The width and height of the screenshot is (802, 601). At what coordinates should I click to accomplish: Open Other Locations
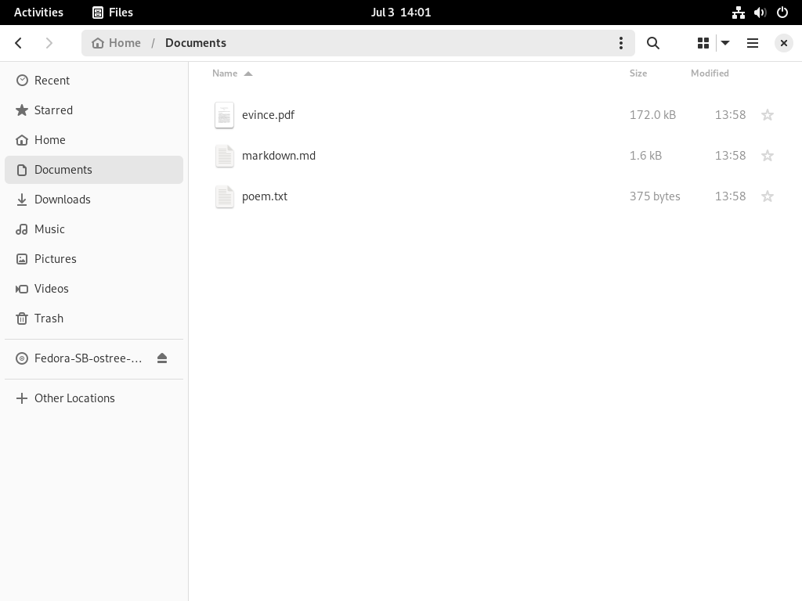[x=94, y=398]
